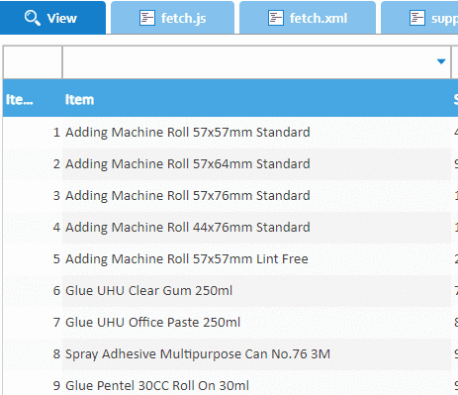Switch to the fetch.xml tab

click(308, 18)
